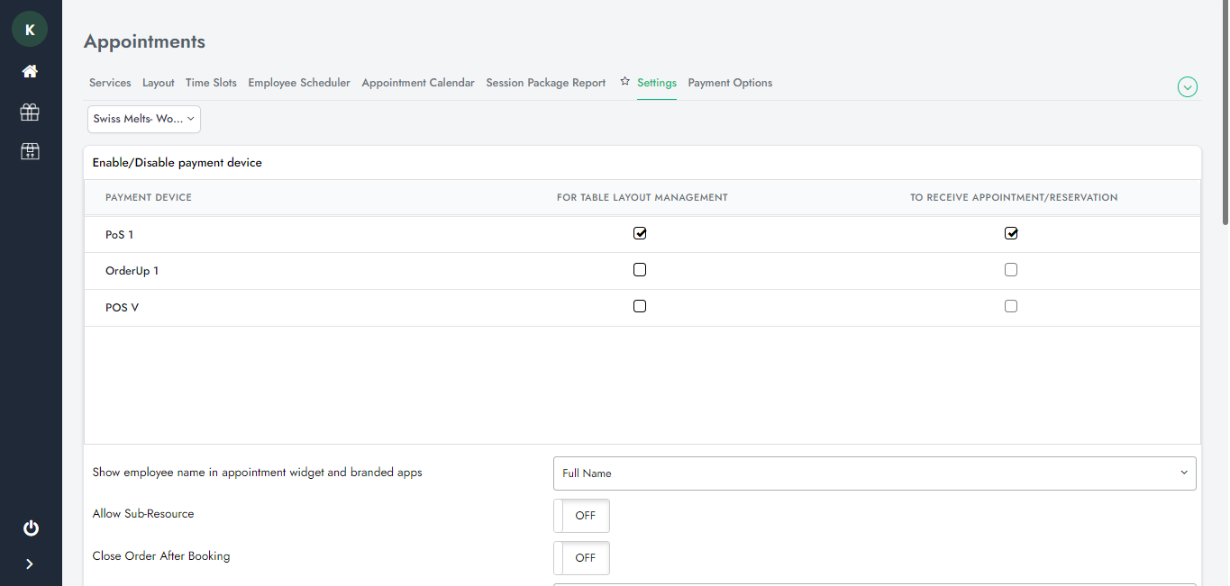Open the store icon in sidebar
This screenshot has width=1230, height=586.
(30, 151)
